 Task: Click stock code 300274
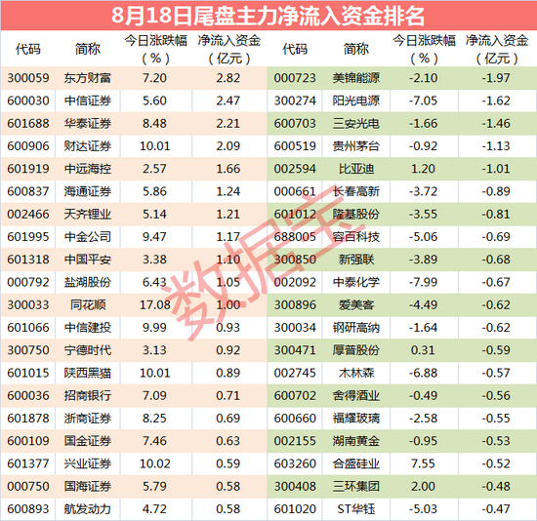(295, 100)
